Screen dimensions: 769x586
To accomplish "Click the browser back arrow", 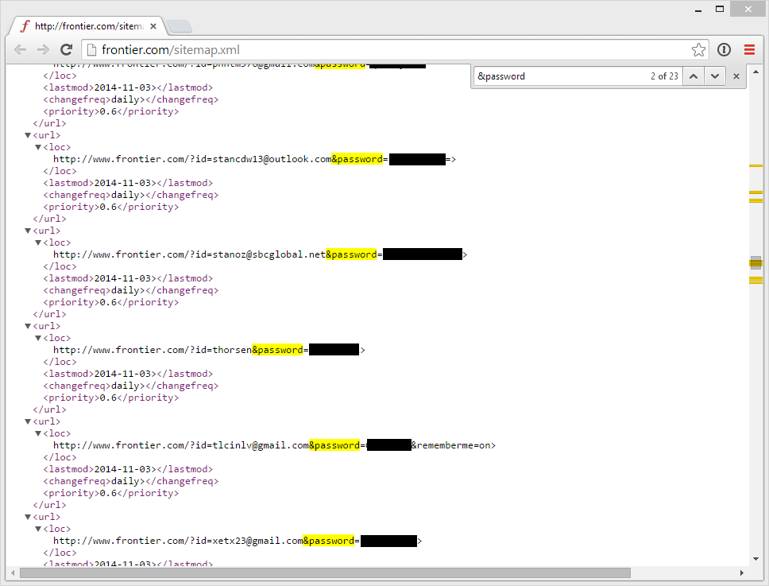I will 20,49.
